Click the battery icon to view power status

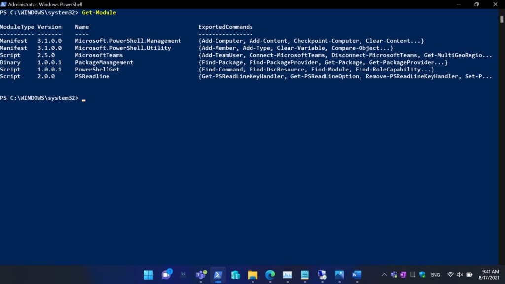point(470,275)
